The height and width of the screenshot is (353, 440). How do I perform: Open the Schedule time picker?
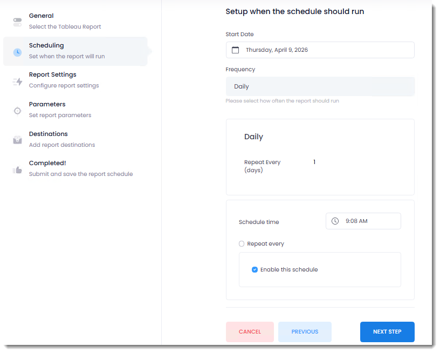point(363,221)
